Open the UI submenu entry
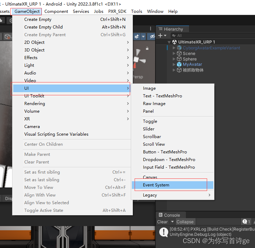 tap(71, 88)
